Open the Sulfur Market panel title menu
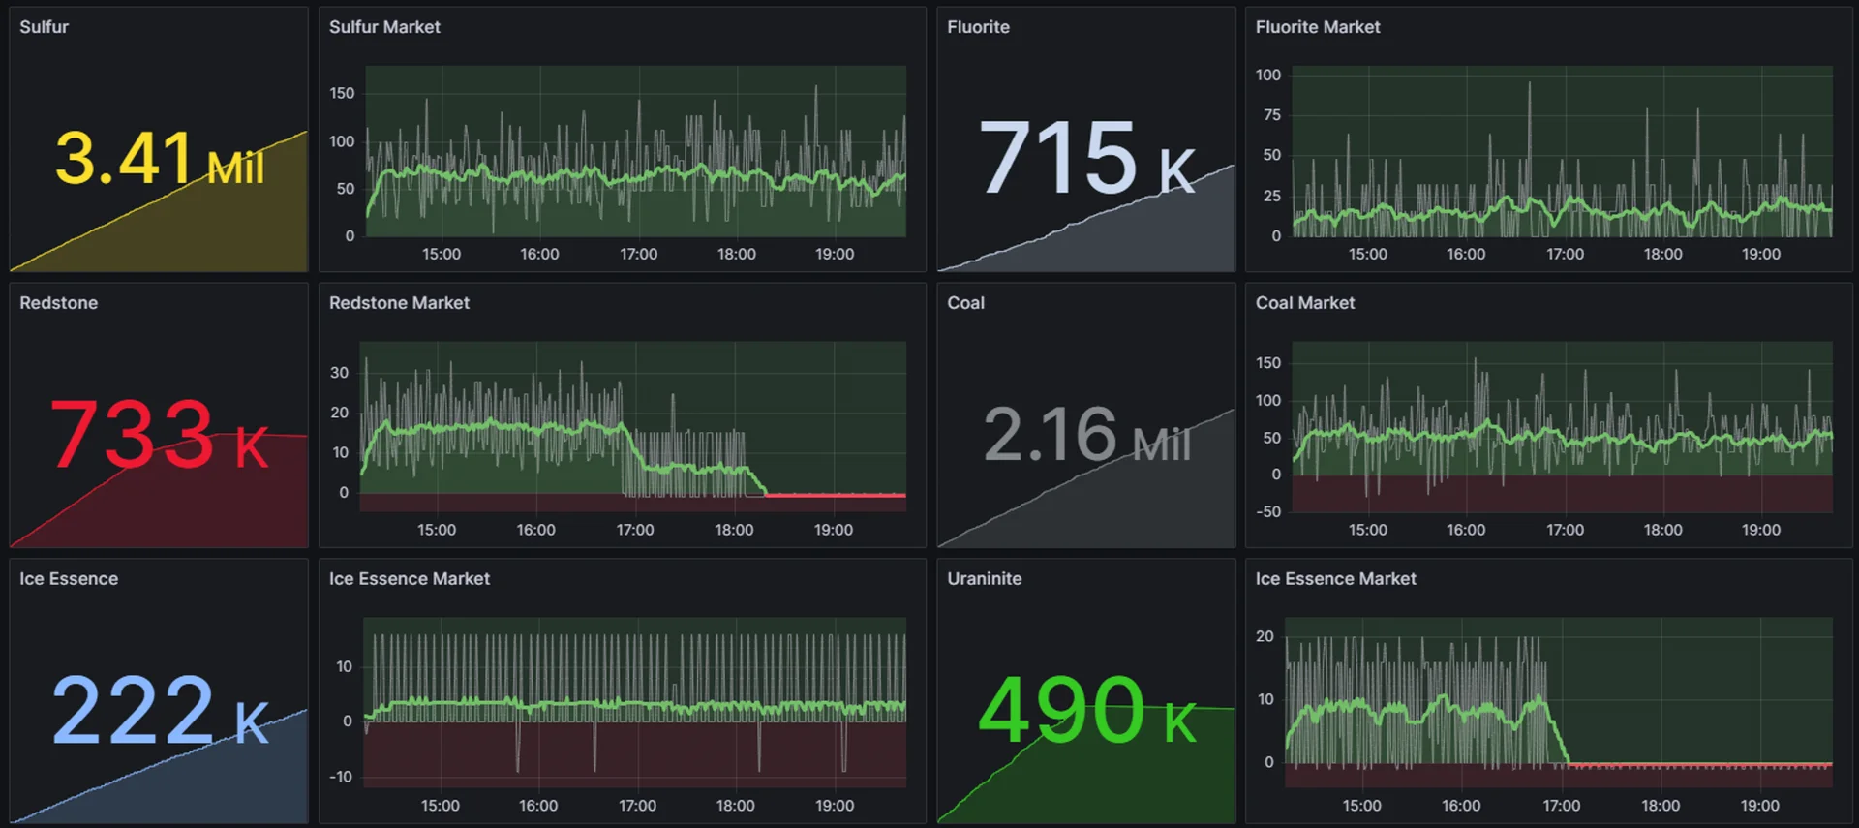Image resolution: width=1859 pixels, height=828 pixels. click(384, 27)
